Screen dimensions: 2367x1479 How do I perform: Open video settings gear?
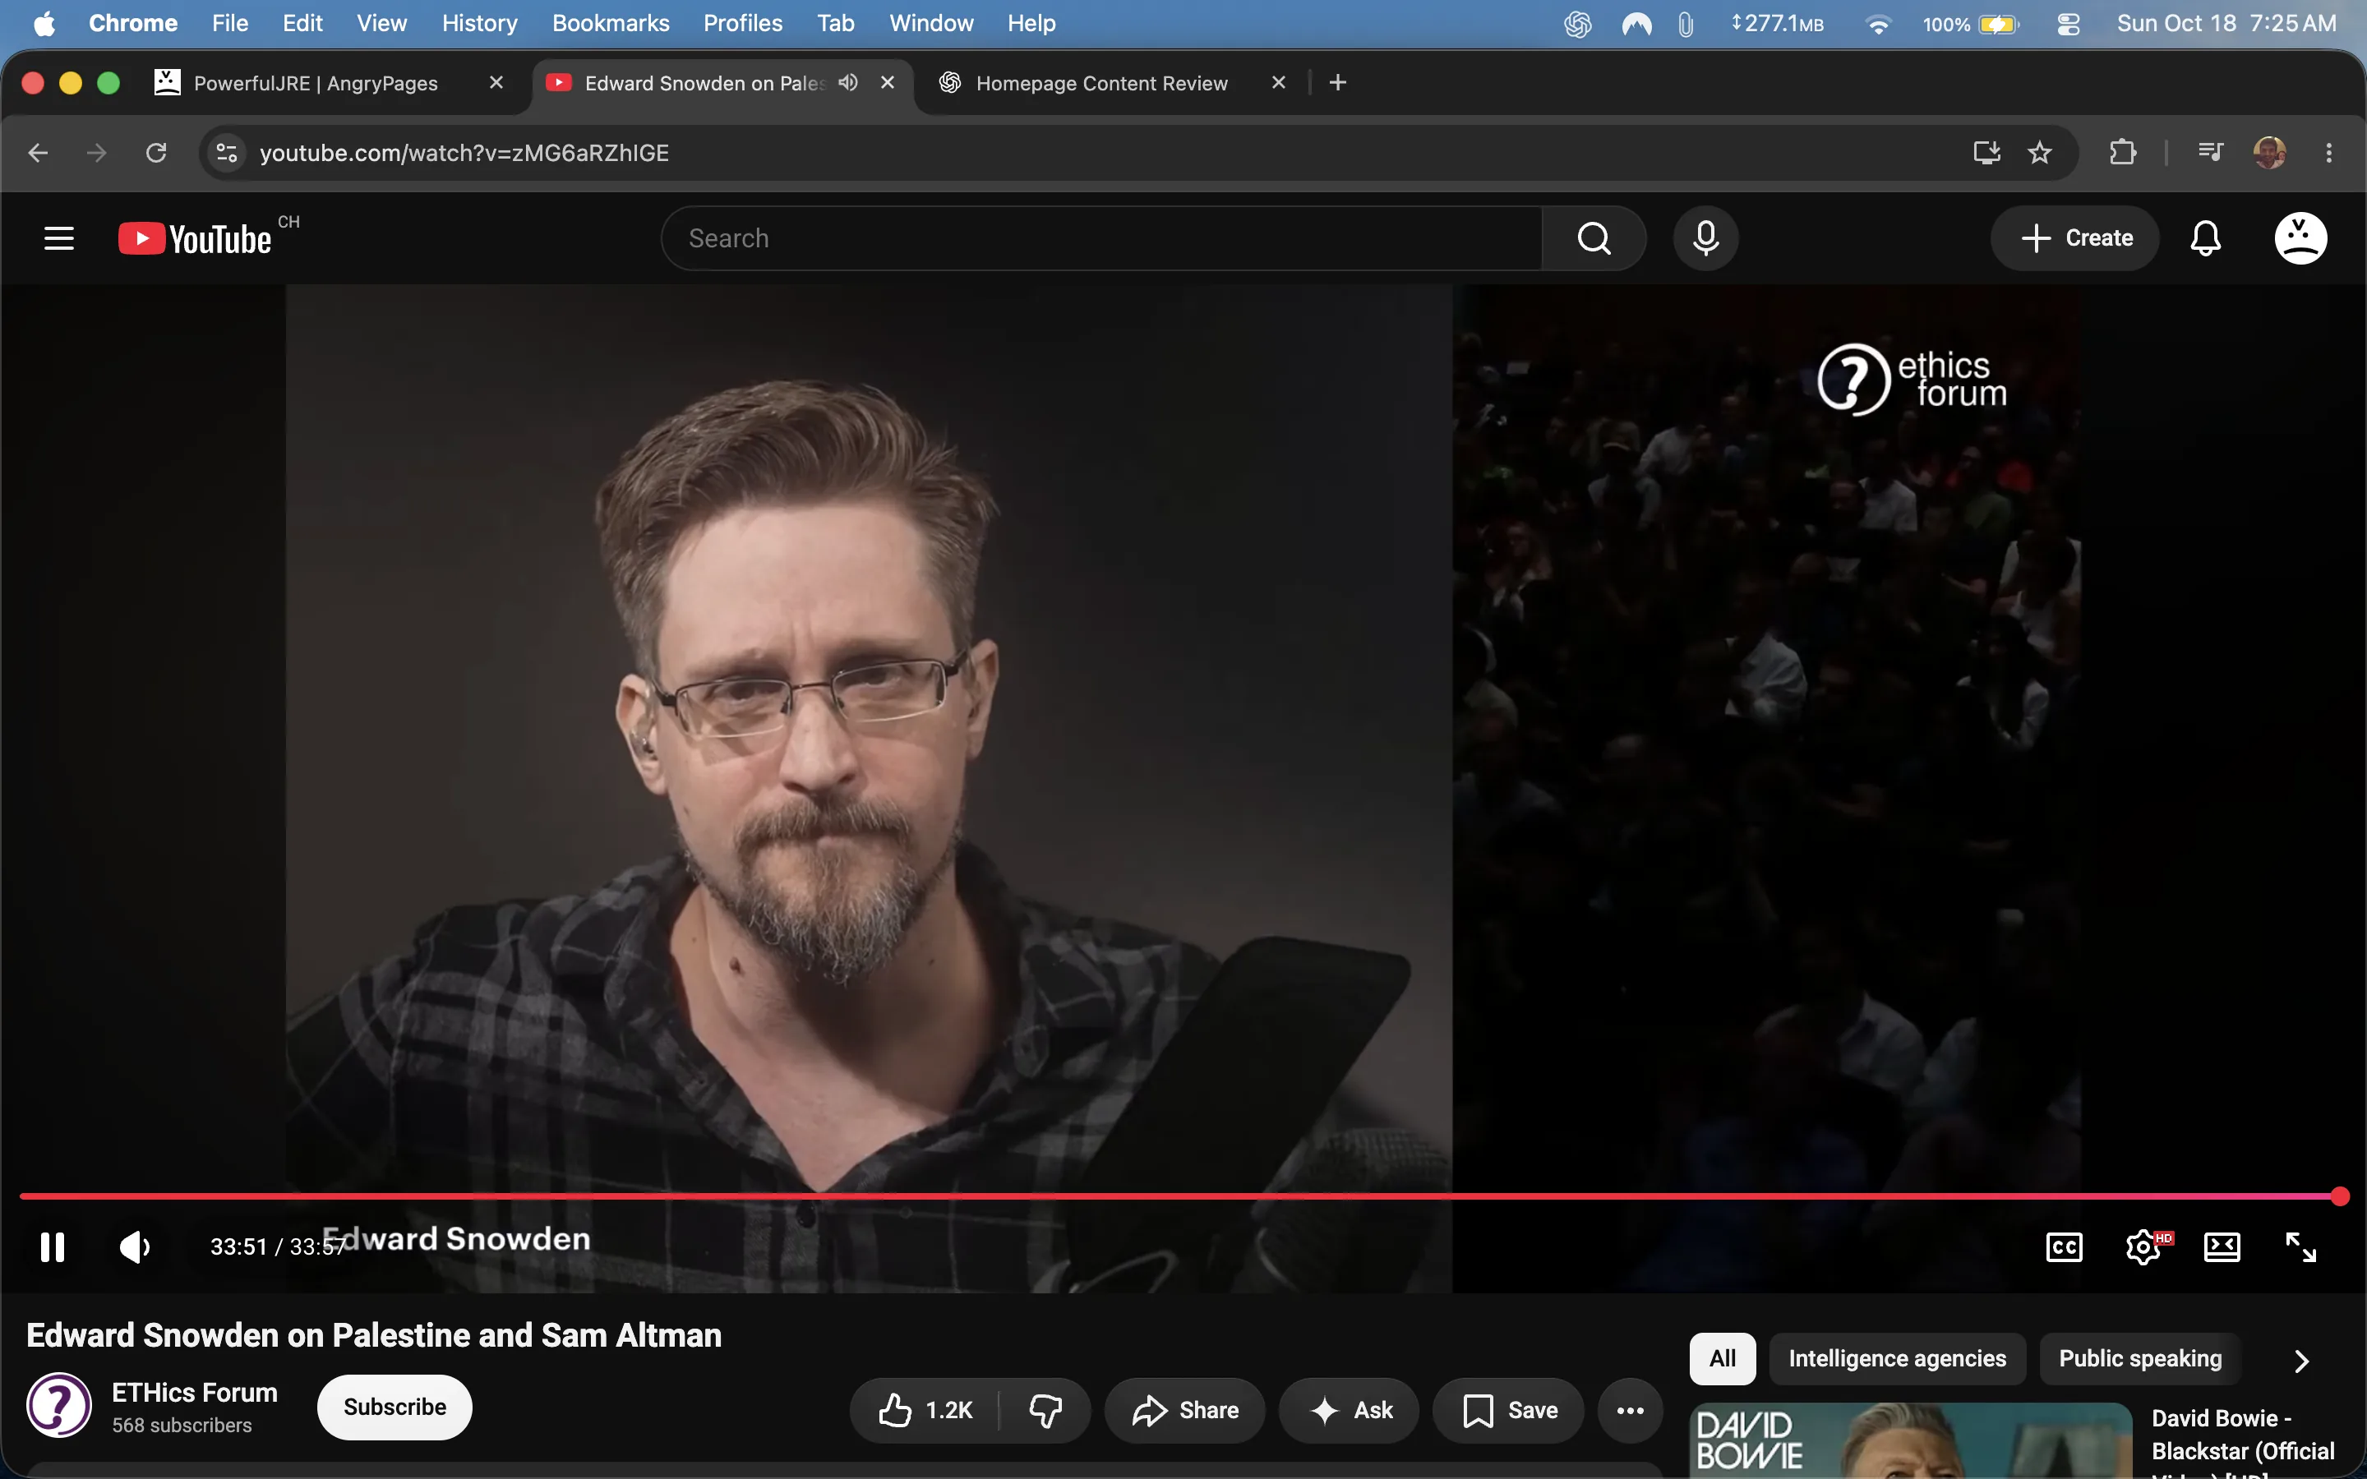(2143, 1247)
